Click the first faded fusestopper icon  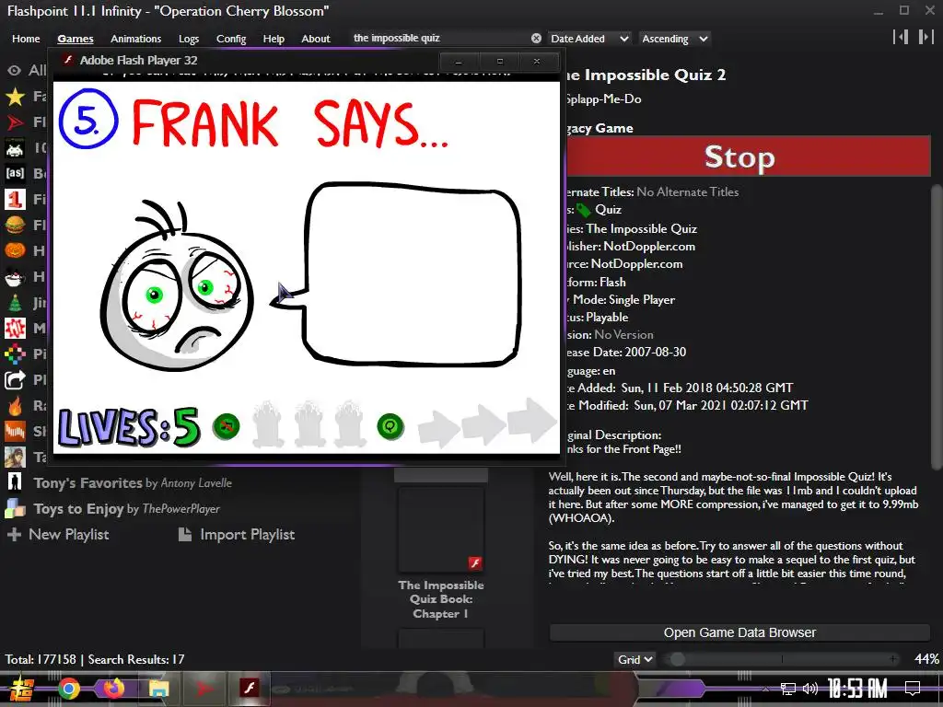(x=268, y=425)
